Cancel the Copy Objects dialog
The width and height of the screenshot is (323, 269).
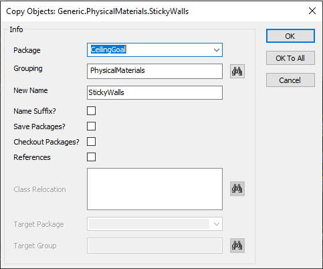click(290, 80)
